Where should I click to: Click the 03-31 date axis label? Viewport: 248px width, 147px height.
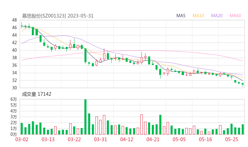101,139
